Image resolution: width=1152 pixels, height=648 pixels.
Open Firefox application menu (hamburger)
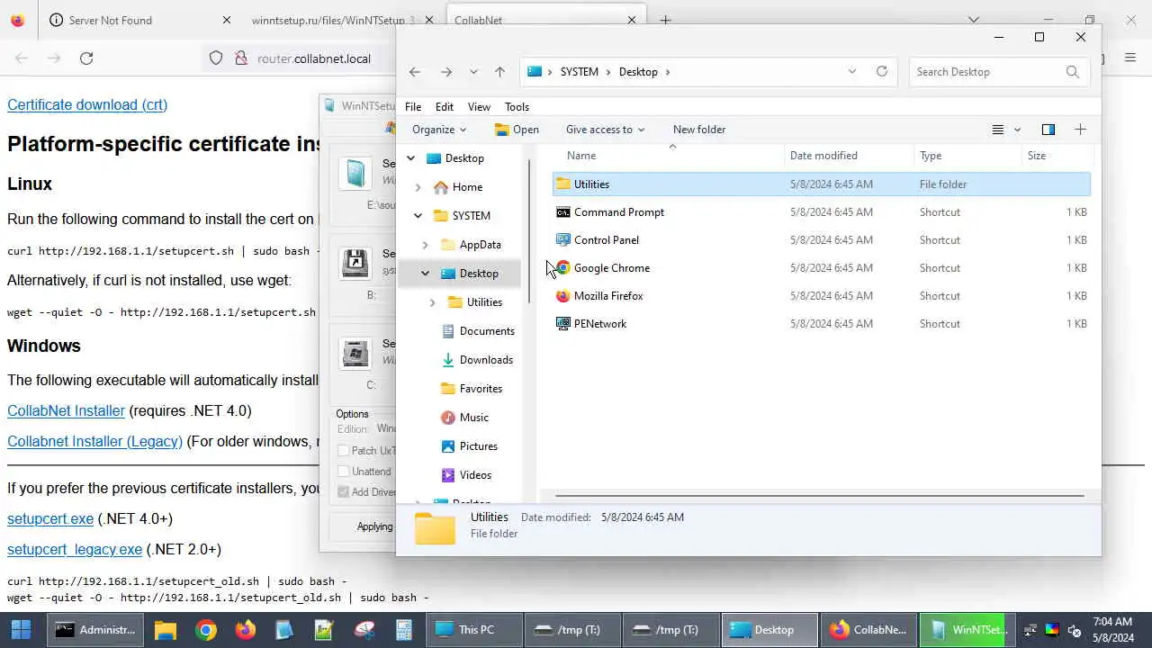click(1130, 58)
